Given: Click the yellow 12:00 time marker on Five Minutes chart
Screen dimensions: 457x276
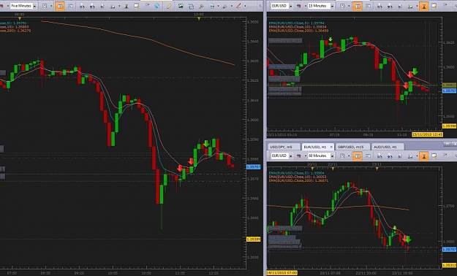Looking at the screenshot, I should (199, 18).
